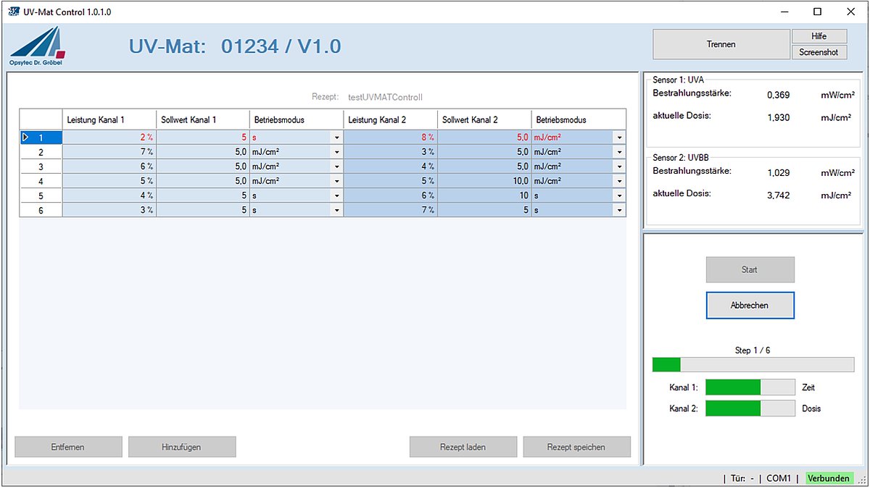The image size is (870, 488).
Task: Click the row selector arrow of row 1
Action: pos(25,137)
